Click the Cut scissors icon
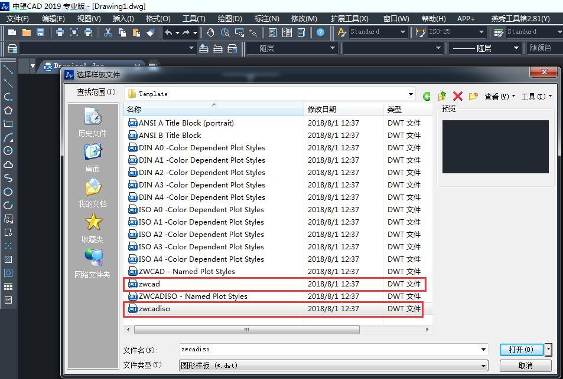 point(108,32)
